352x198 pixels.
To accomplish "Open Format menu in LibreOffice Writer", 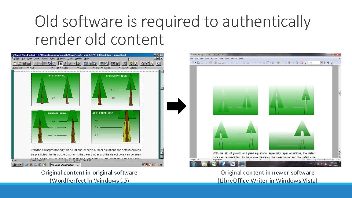I will click(x=214, y=58).
